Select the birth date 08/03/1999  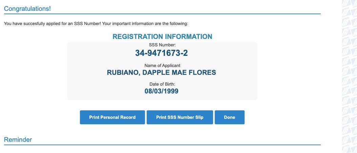[x=162, y=91]
